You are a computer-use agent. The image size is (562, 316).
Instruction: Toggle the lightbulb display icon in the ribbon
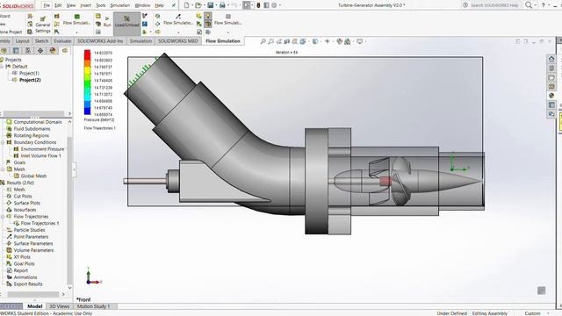point(208,16)
